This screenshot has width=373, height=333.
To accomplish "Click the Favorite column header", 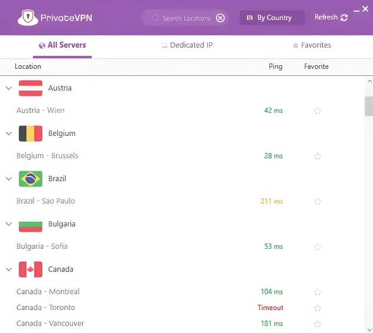I will tap(316, 66).
